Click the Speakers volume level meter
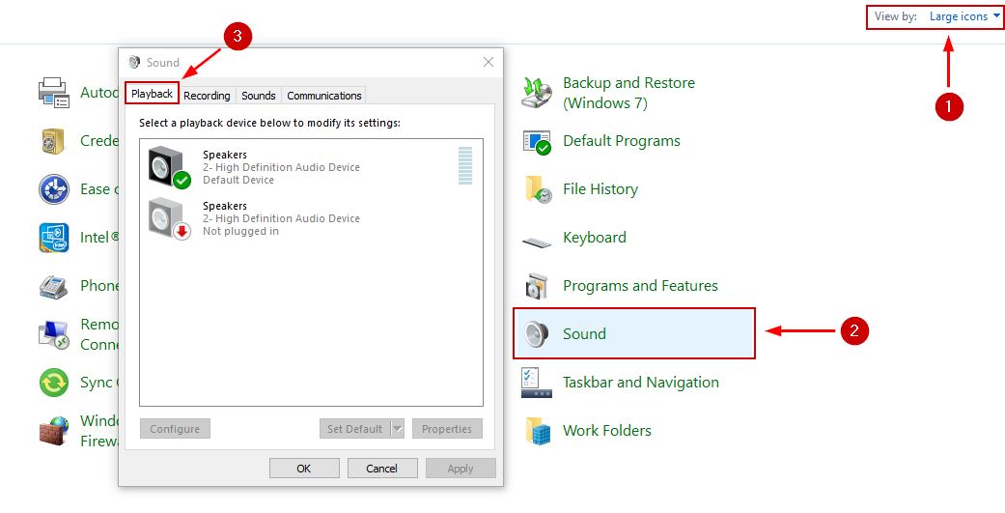Image resolution: width=1005 pixels, height=513 pixels. click(x=465, y=166)
